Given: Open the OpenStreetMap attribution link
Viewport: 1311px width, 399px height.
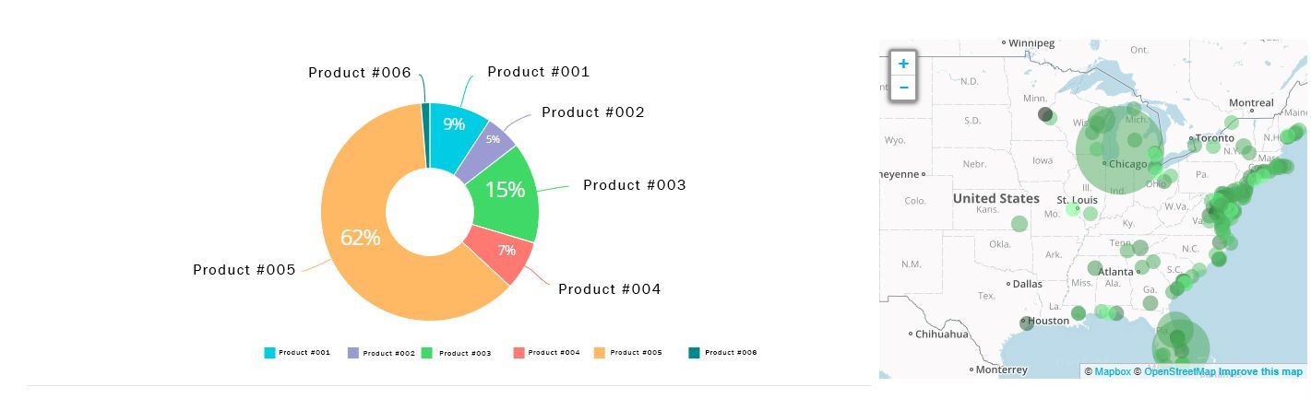Looking at the screenshot, I should (1180, 372).
